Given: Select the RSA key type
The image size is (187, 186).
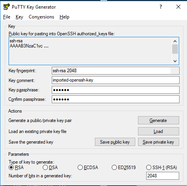Looking at the screenshot, I should pyautogui.click(x=16, y=168).
